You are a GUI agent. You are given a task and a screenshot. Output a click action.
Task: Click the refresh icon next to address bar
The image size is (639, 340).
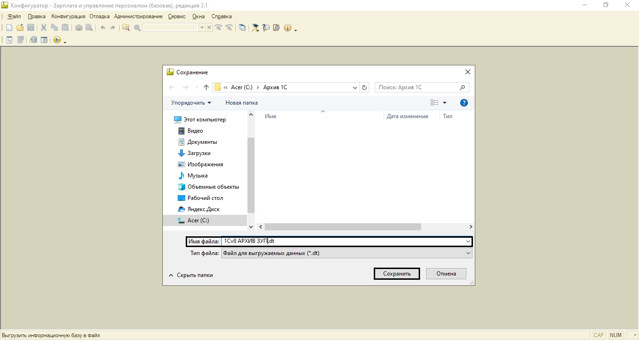tap(365, 87)
